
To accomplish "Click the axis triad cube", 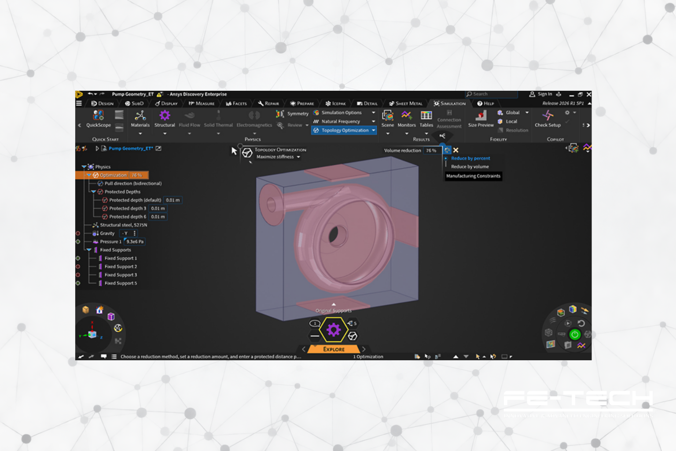I will 92,334.
